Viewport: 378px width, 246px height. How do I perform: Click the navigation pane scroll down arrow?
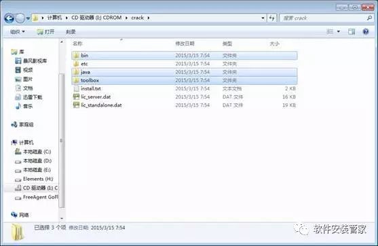62,218
